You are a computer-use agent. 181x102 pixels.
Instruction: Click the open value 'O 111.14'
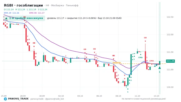9,9
